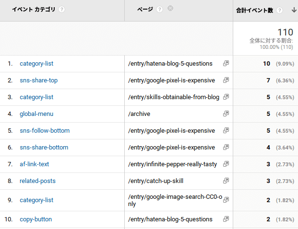
Task: Click event count for related-posts row
Action: click(280, 181)
